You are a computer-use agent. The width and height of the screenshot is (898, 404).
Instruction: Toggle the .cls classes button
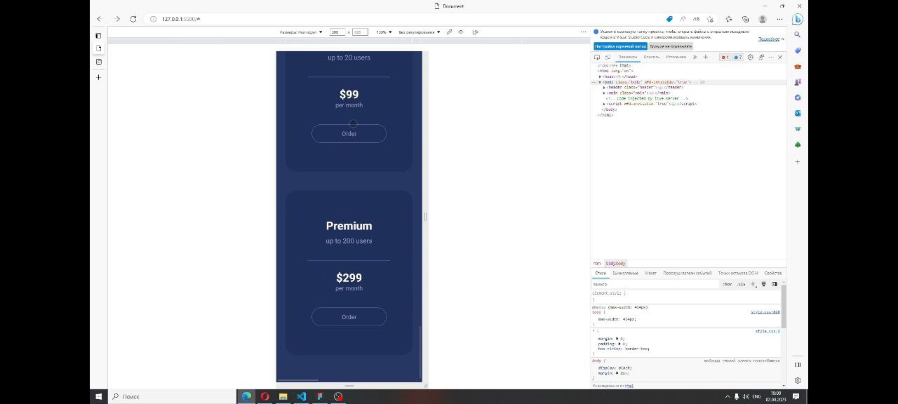[x=740, y=284]
